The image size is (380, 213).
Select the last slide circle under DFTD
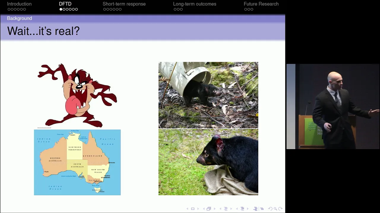pyautogui.click(x=76, y=9)
